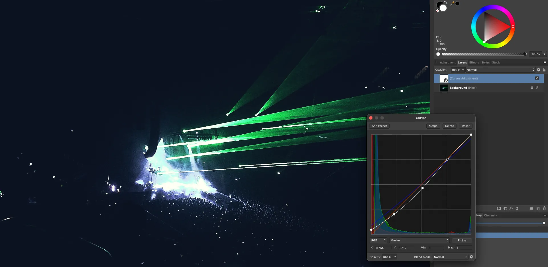The width and height of the screenshot is (548, 267).
Task: Open the Master channel dropdown in Curves
Action: click(419, 241)
